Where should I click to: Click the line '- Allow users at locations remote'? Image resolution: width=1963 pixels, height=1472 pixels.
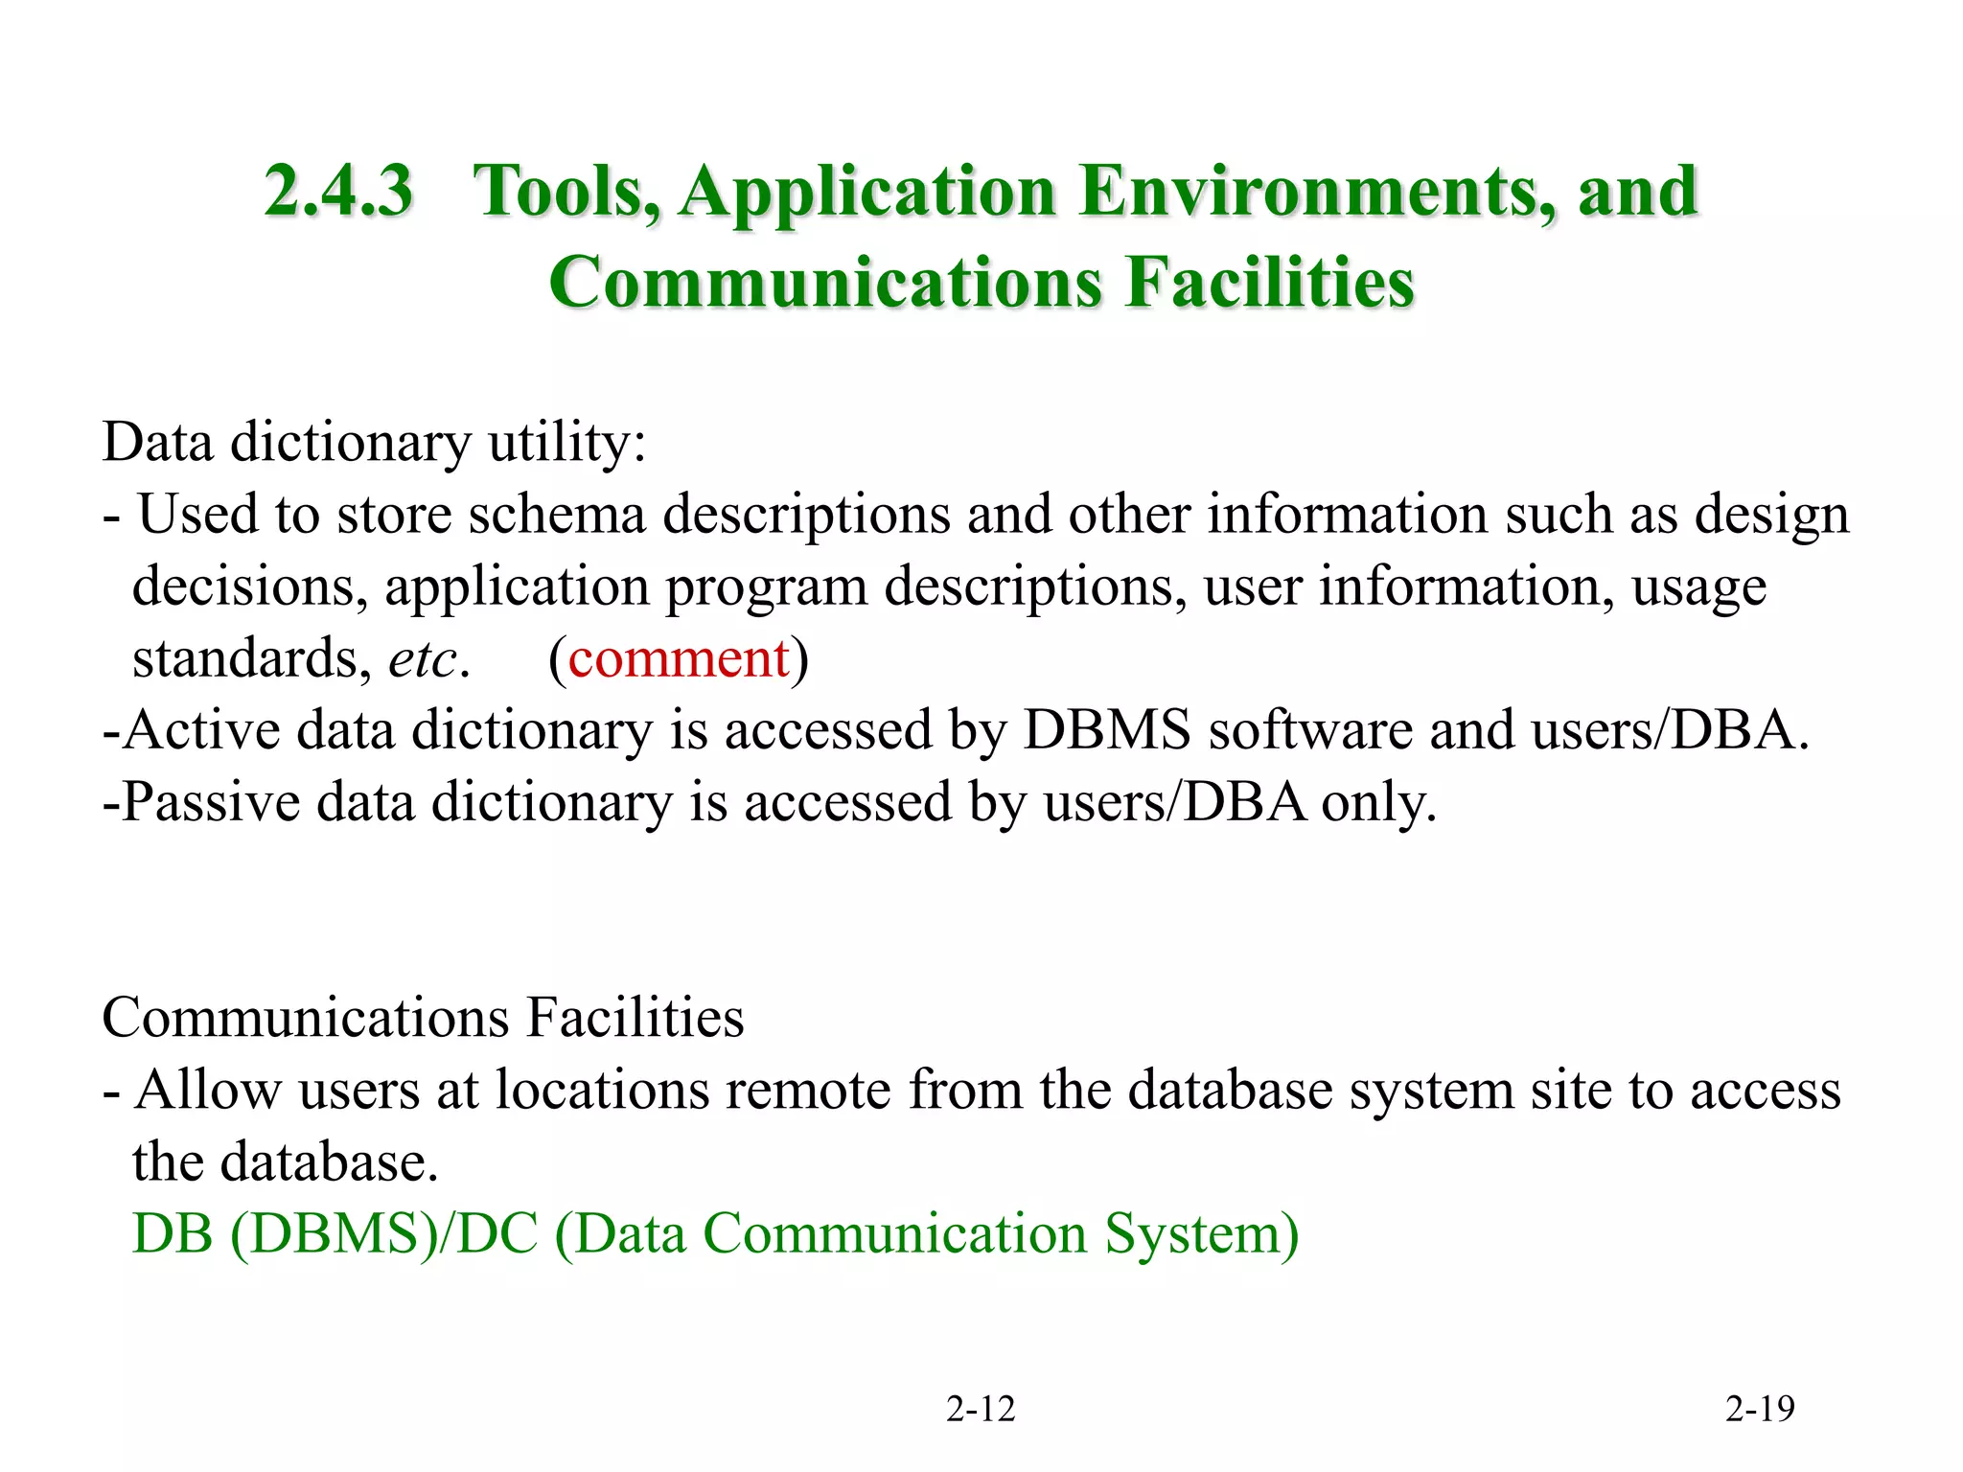click(x=972, y=1091)
